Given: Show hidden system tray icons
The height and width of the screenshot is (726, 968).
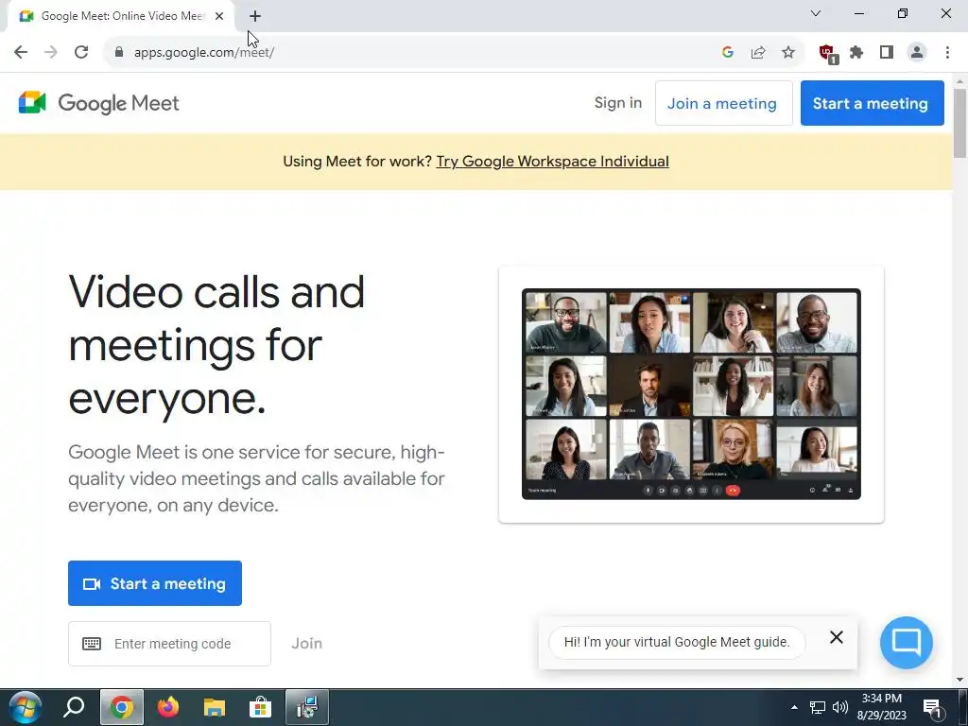Looking at the screenshot, I should coord(794,707).
